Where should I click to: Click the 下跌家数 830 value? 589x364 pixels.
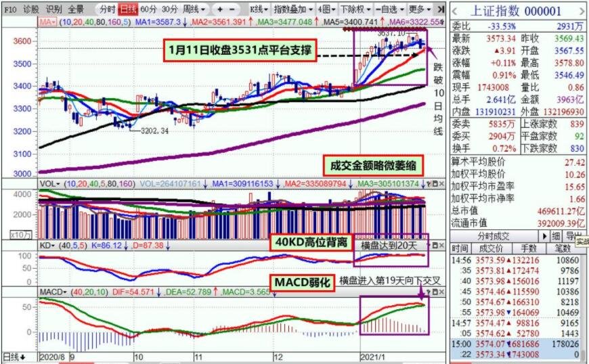pyautogui.click(x=577, y=148)
